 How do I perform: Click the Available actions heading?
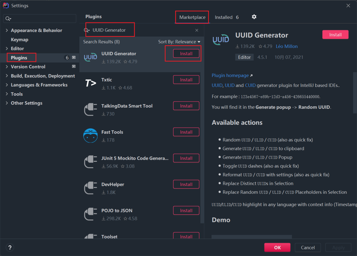[x=237, y=123]
